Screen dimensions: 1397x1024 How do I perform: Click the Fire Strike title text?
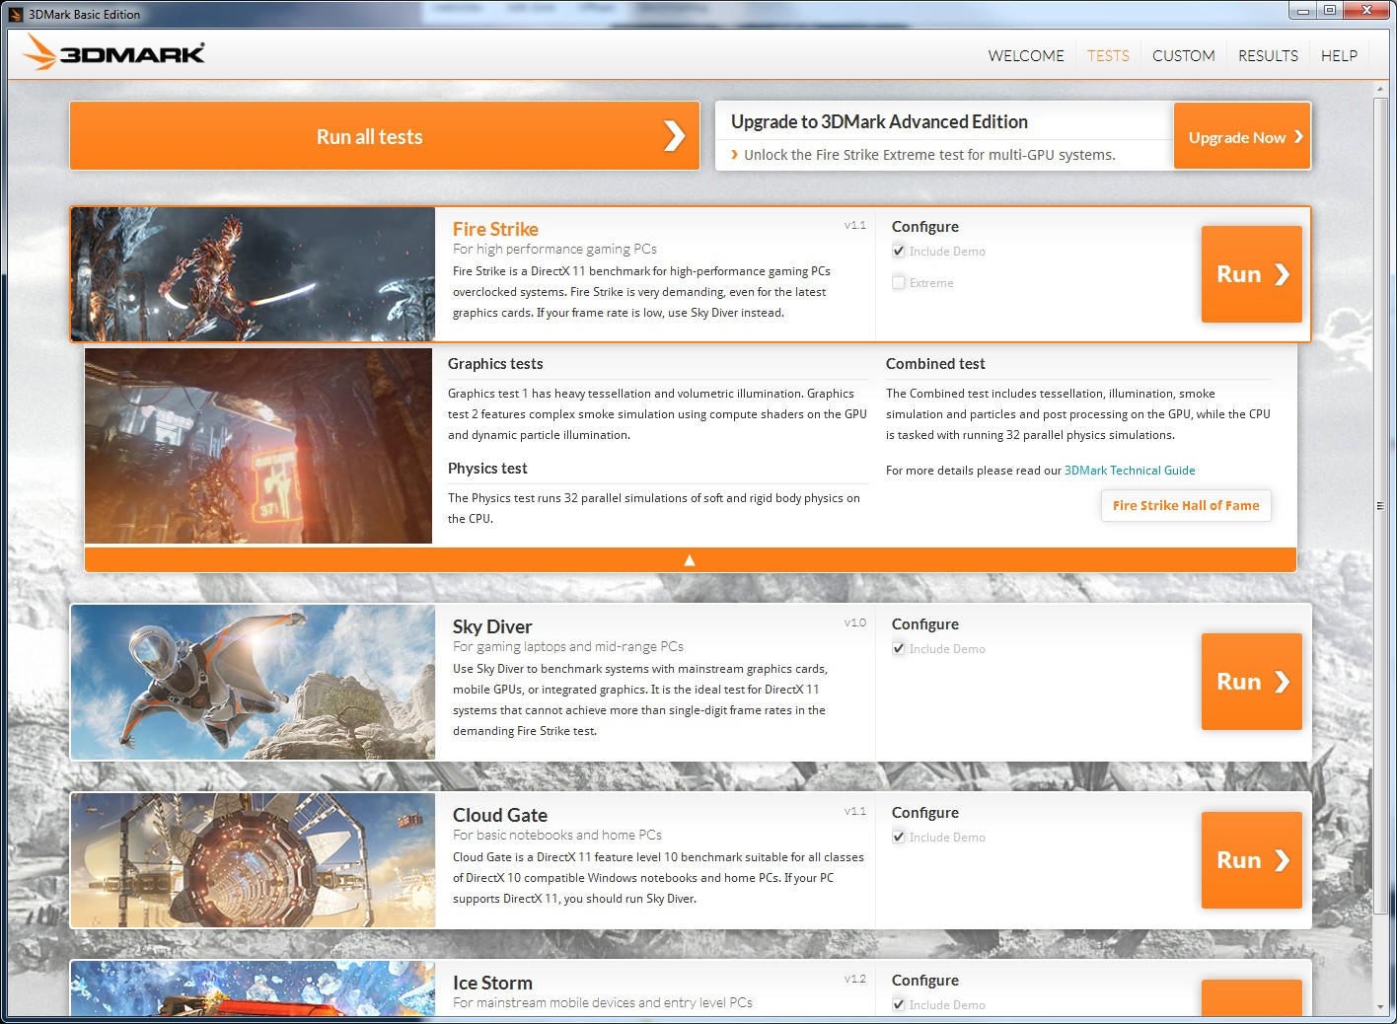point(495,229)
